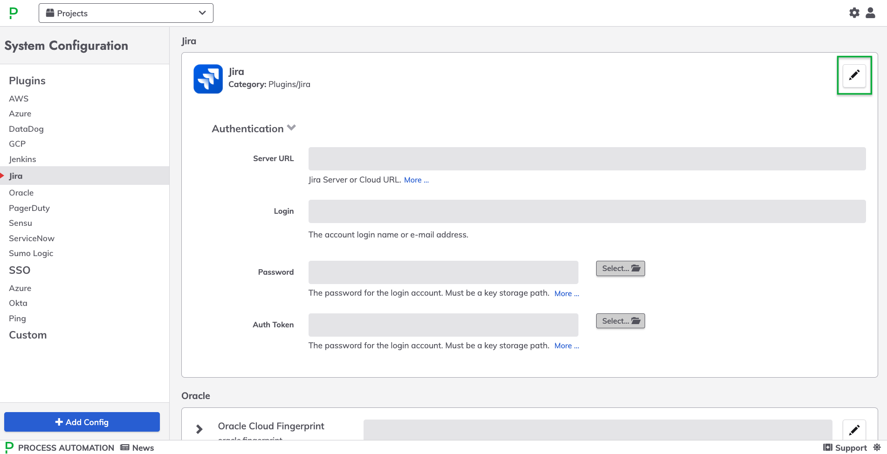Click the Jira plugin logo
The height and width of the screenshot is (454, 887).
coord(208,79)
